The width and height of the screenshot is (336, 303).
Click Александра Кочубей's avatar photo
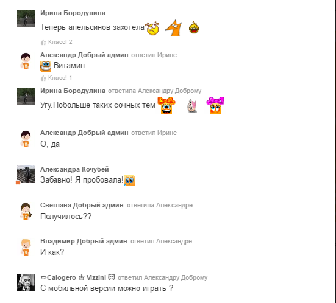[26, 174]
